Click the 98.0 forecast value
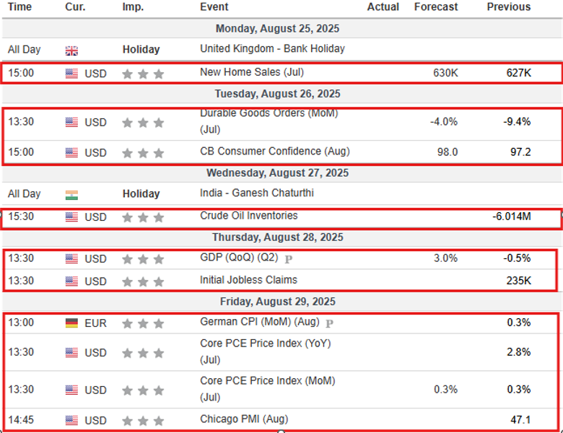Screen dimensions: 563x433 point(448,152)
